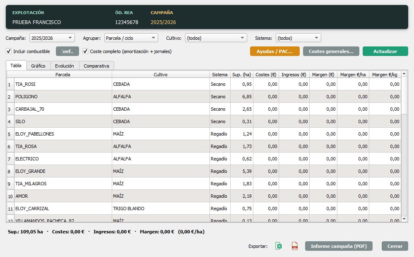
Task: Click 5,39 surface value for ELOY_GRANDE
Action: pos(242,171)
